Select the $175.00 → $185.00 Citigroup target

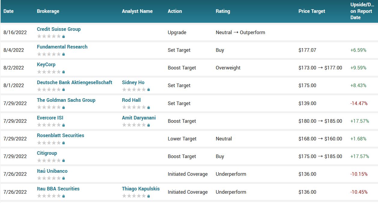(320, 156)
